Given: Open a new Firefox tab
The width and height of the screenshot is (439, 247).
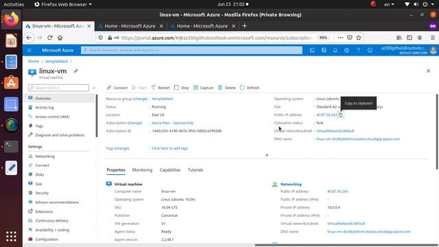Looking at the screenshot, I should click(x=244, y=26).
